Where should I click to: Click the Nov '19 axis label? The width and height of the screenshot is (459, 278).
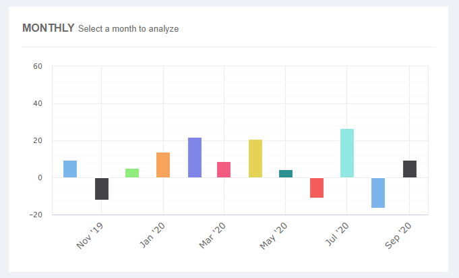90,235
